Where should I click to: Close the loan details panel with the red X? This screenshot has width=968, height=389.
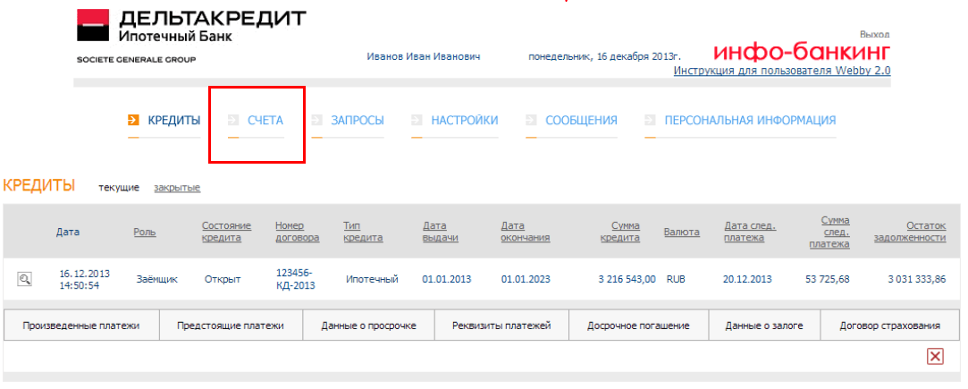(x=935, y=356)
